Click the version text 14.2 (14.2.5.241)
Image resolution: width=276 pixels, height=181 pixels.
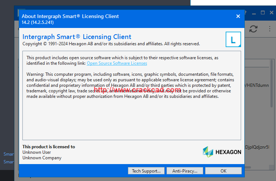pyautogui.click(x=37, y=22)
